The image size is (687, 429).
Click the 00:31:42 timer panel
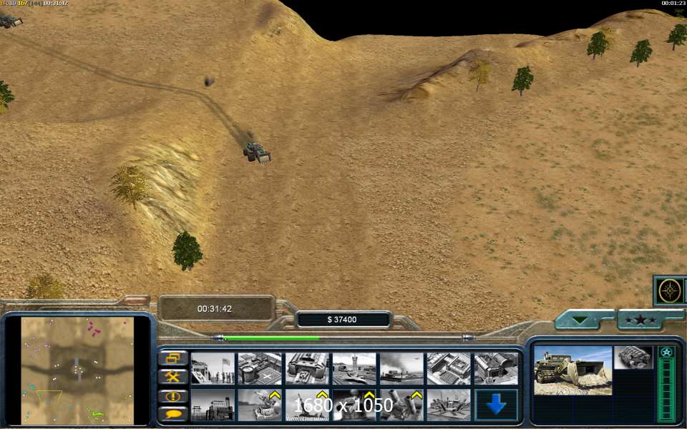(x=215, y=309)
